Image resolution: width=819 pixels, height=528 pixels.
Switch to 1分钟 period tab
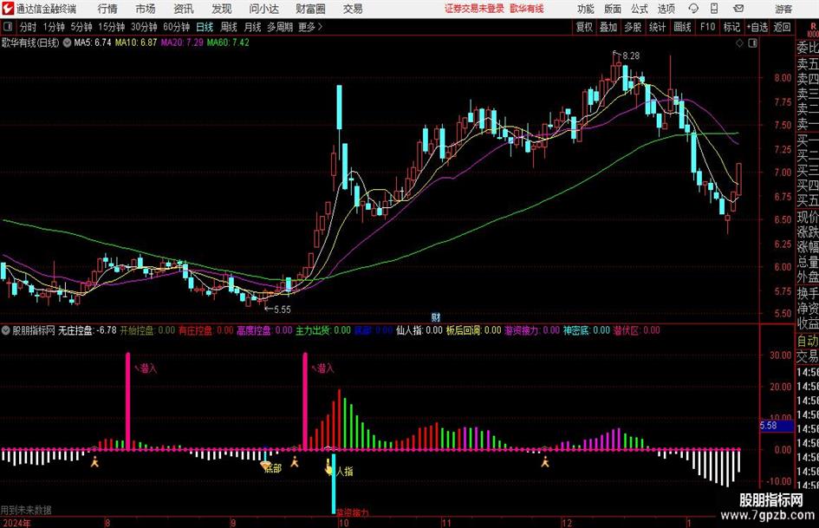pos(54,27)
